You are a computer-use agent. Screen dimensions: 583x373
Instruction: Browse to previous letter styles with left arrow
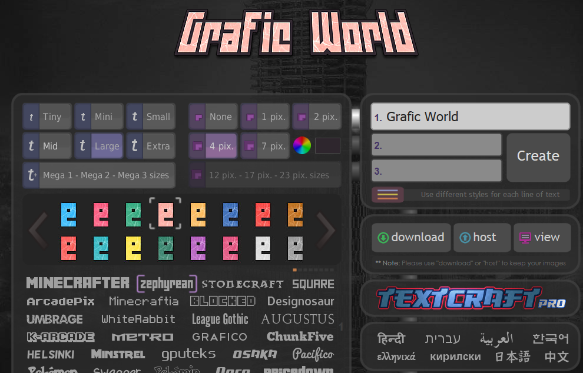pos(38,229)
